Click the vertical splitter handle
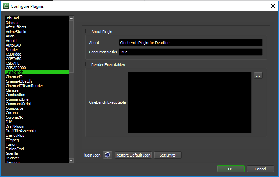The height and width of the screenshot is (177, 279). pos(75,90)
